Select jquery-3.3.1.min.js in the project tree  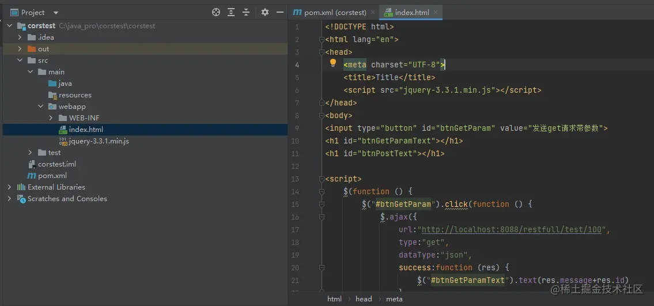click(99, 141)
